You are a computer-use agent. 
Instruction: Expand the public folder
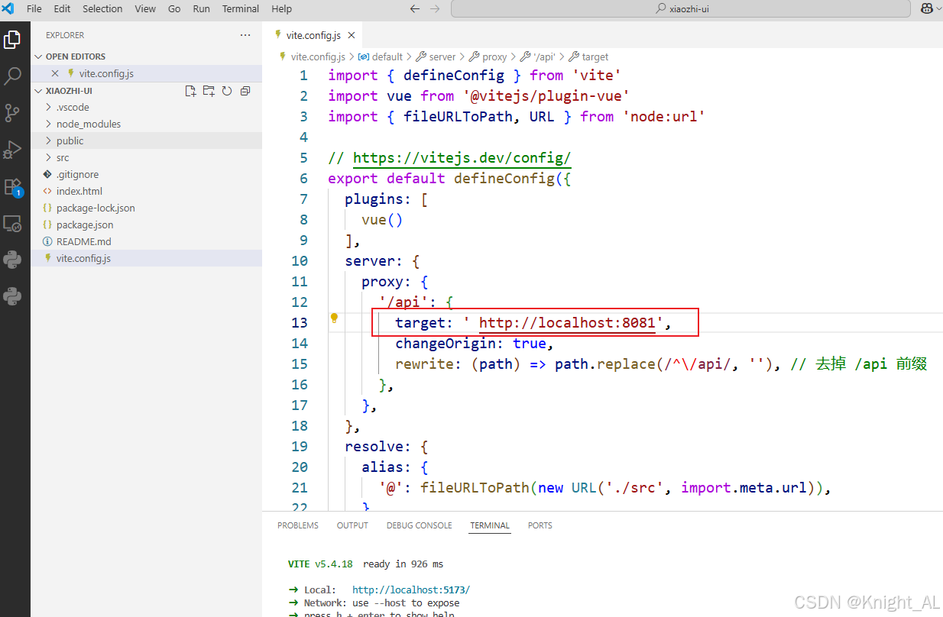[64, 141]
